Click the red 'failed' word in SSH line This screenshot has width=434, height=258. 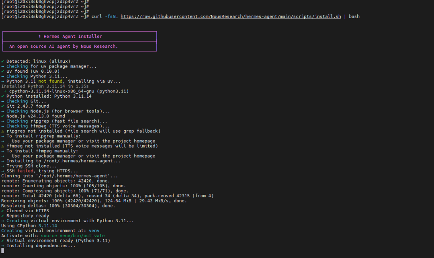pyautogui.click(x=25, y=171)
